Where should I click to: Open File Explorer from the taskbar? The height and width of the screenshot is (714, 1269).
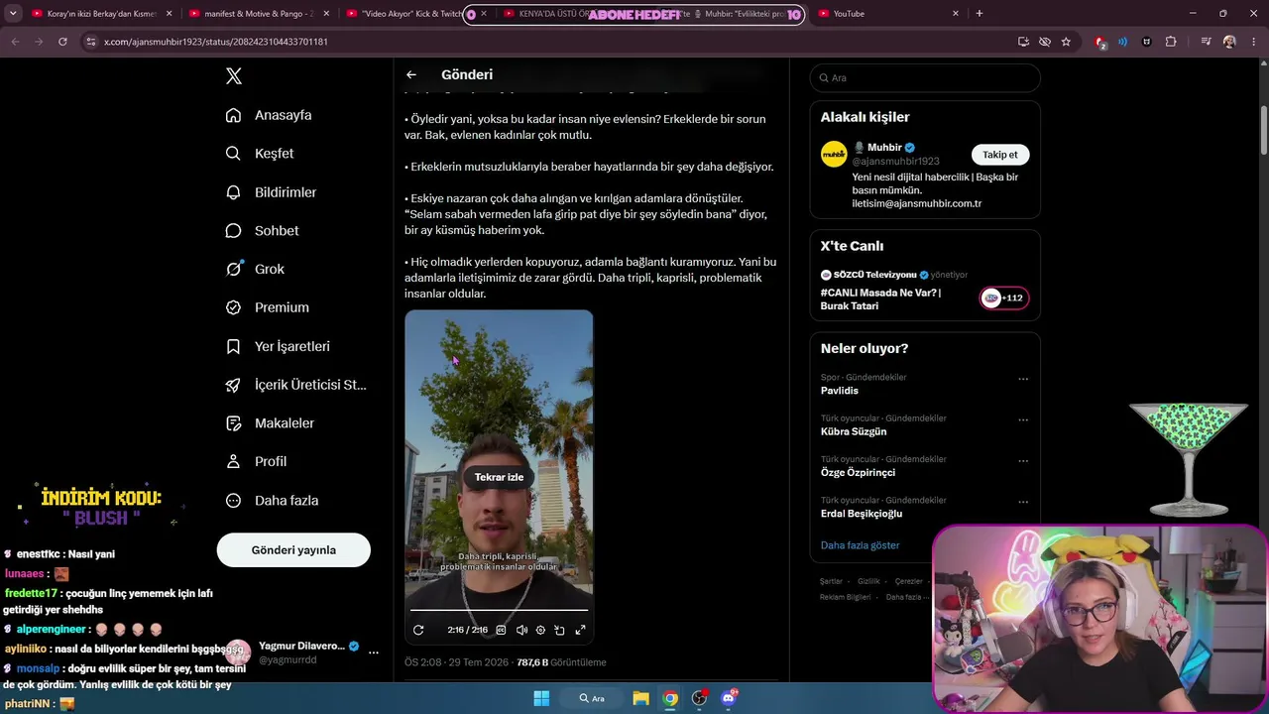(640, 698)
